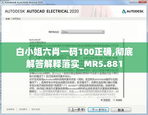Click the 取消 cancel button
The height and width of the screenshot is (115, 148).
coord(121,110)
